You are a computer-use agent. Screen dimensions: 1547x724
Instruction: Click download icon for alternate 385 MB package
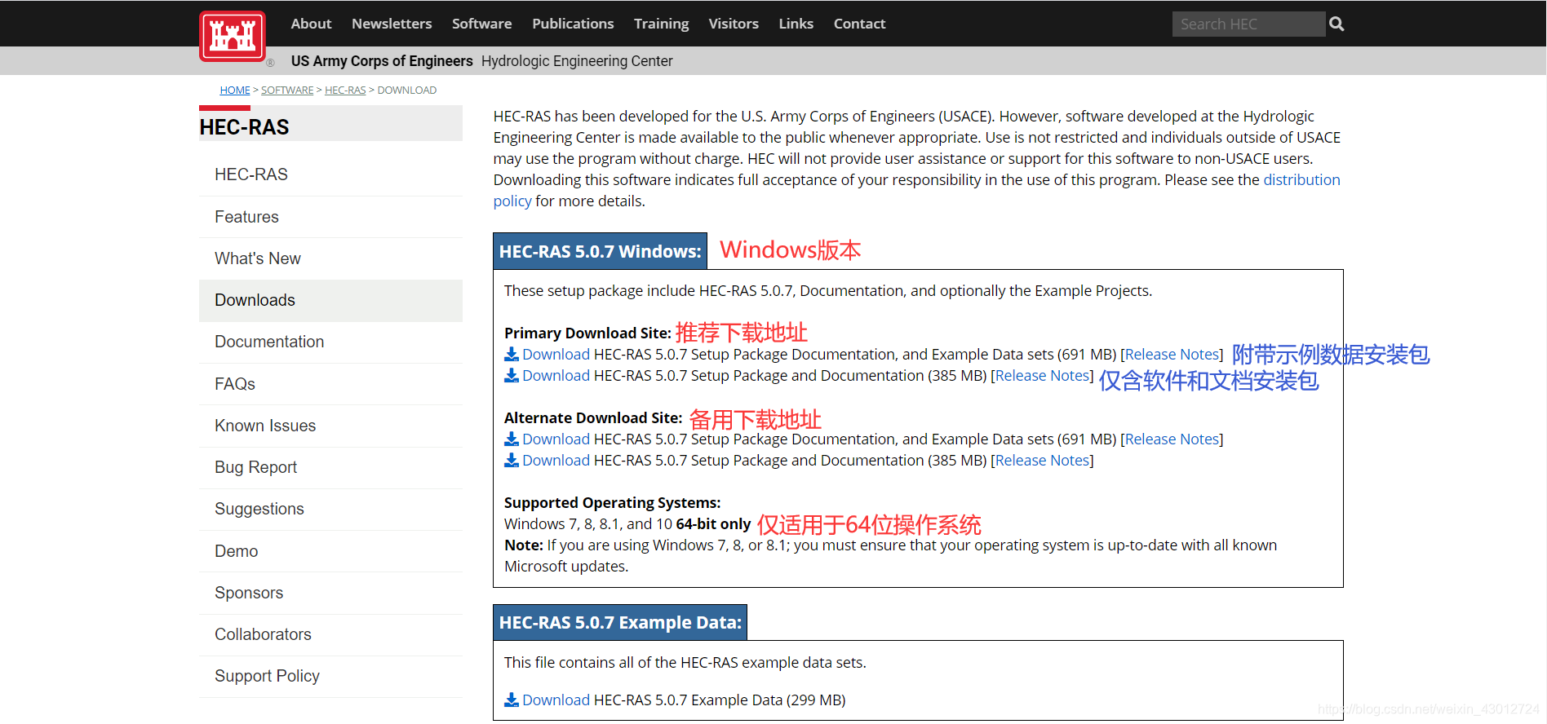point(512,460)
